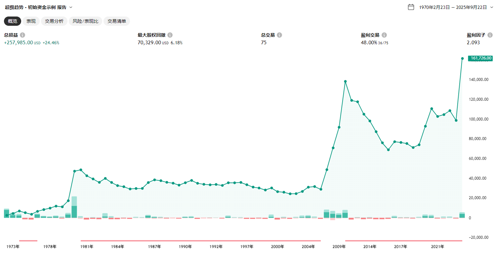Click the info icon next to 盈利因子
This screenshot has height=254, width=496.
pos(490,35)
